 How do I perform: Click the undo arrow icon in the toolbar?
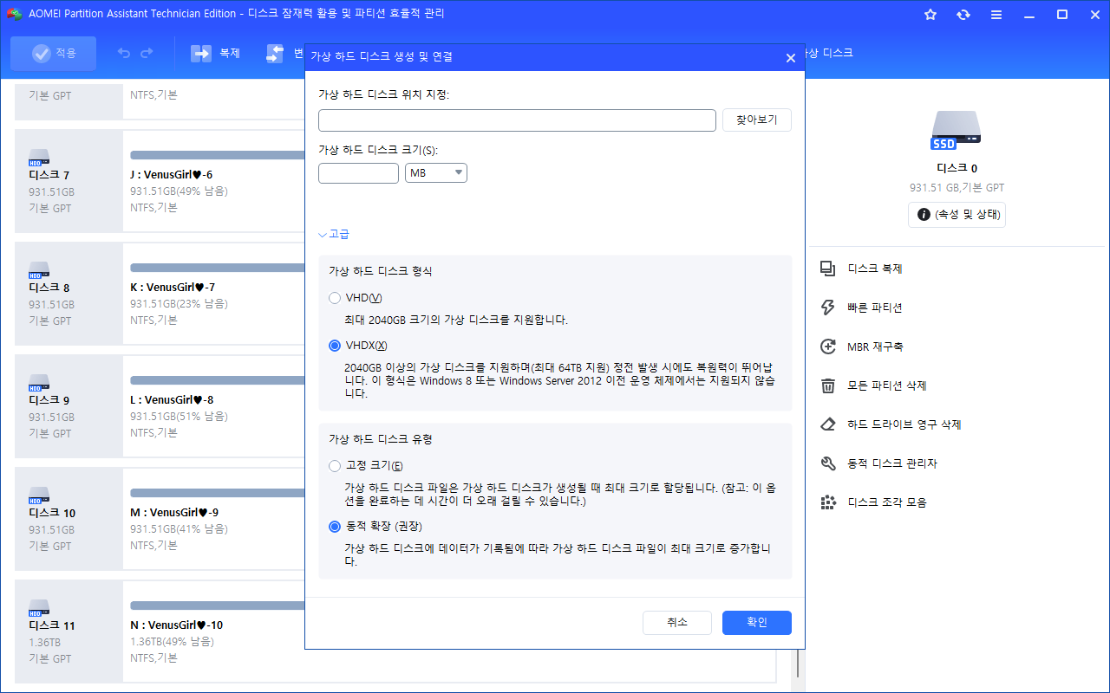coord(124,54)
